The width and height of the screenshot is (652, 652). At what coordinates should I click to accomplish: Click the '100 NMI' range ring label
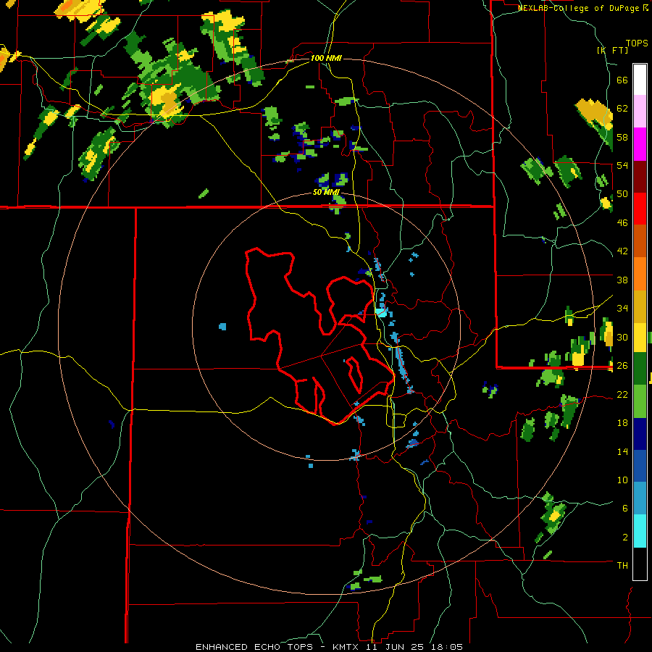point(326,58)
